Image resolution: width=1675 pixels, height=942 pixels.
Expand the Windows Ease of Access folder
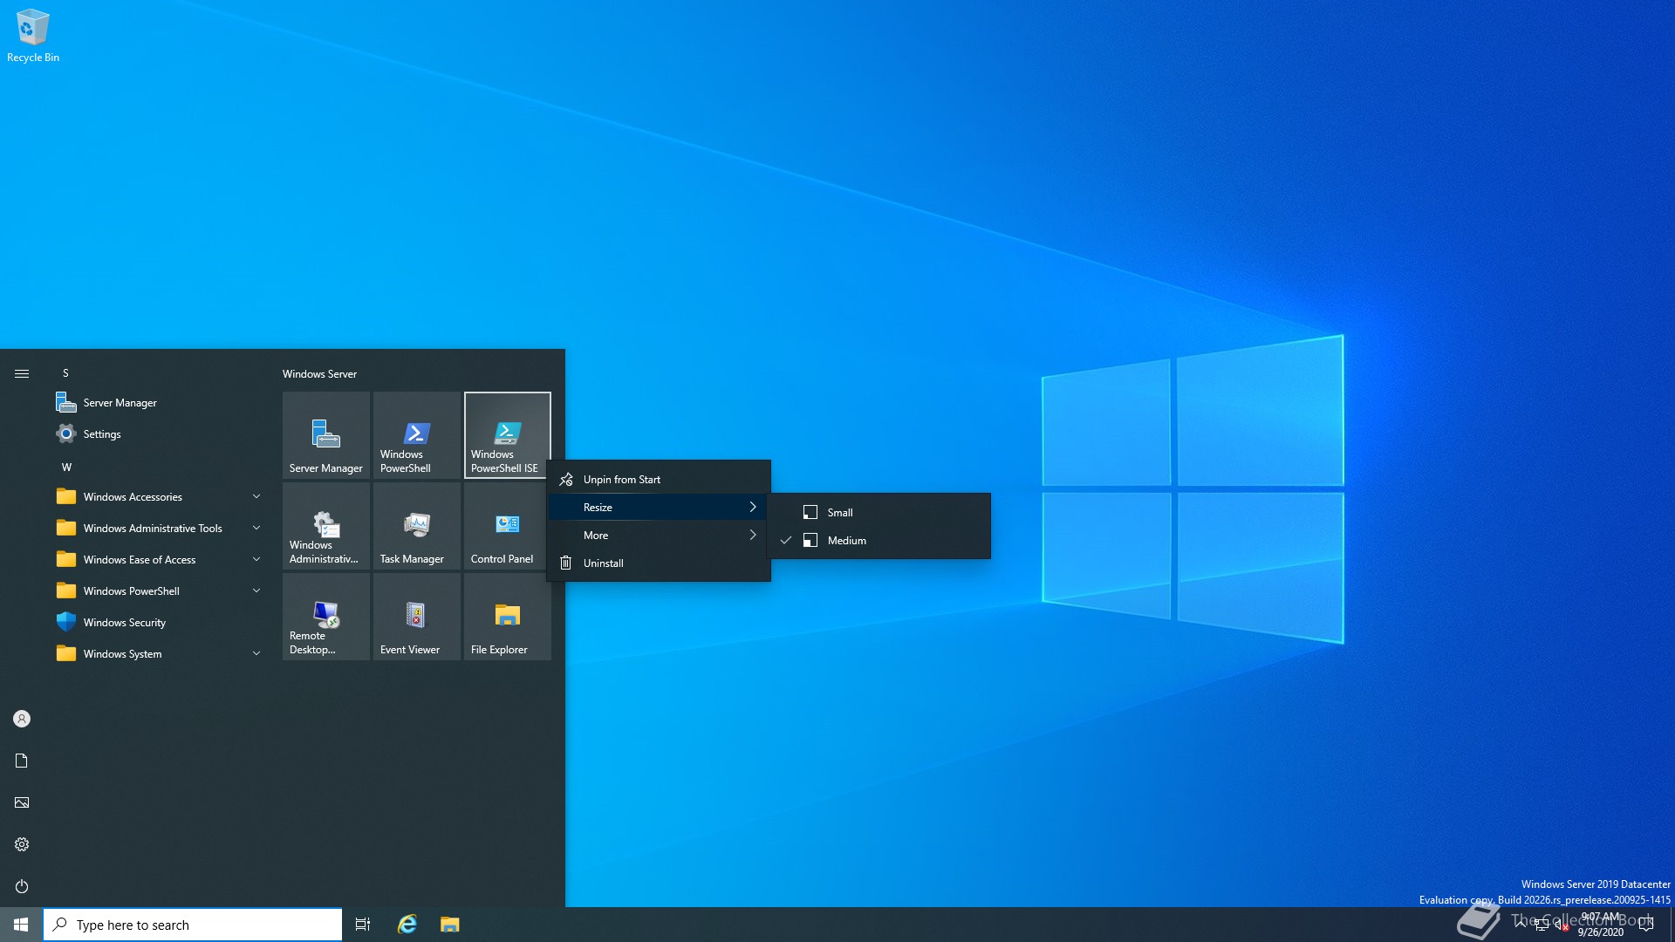click(x=157, y=560)
